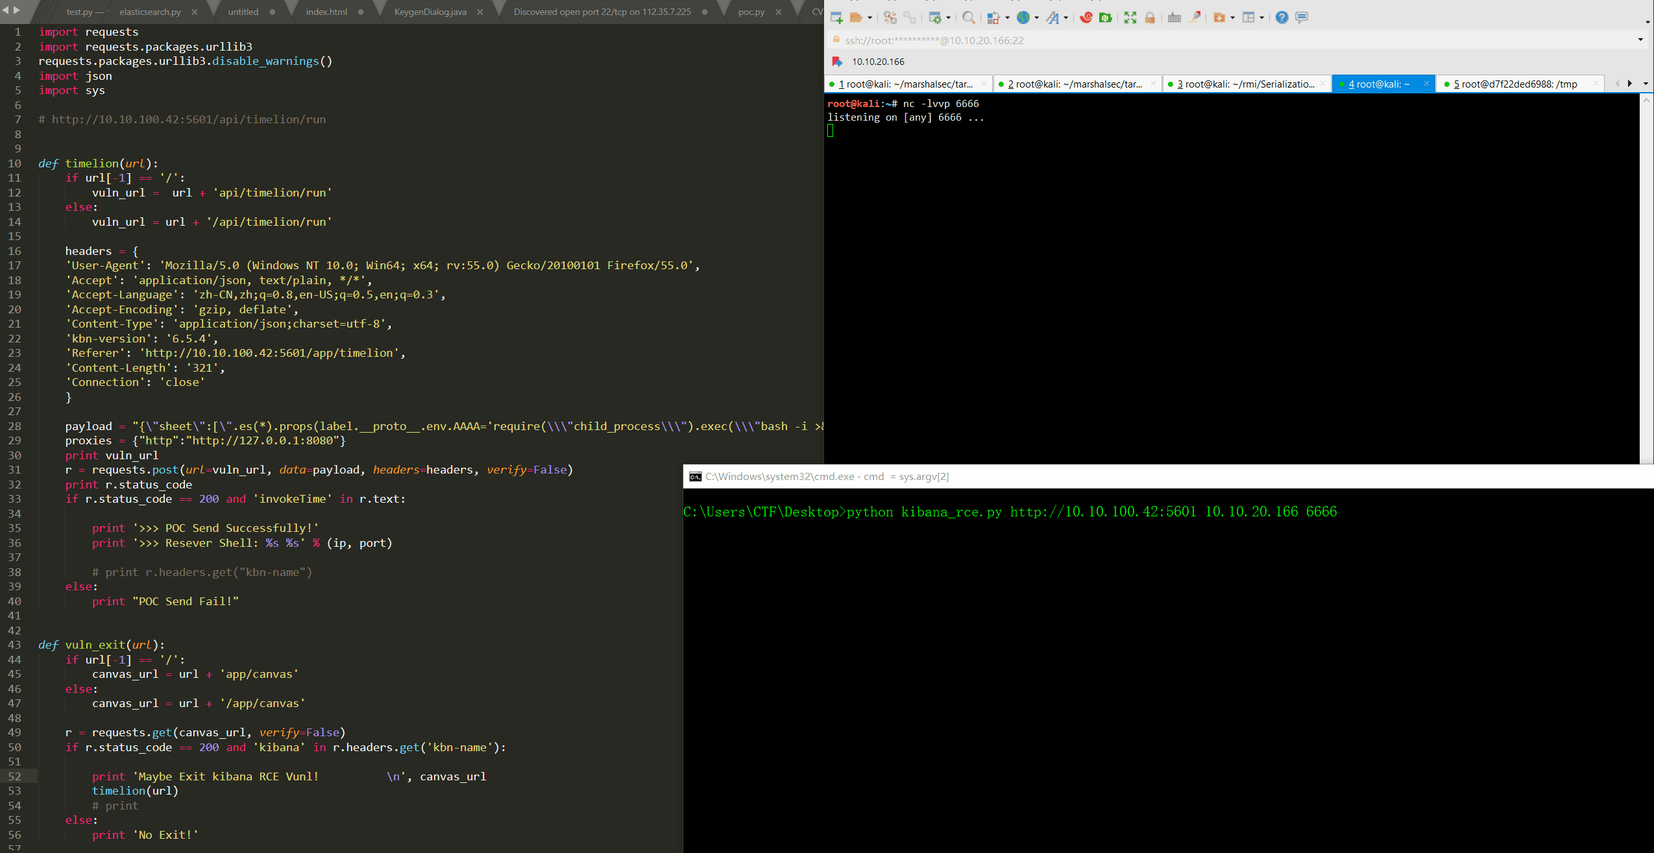This screenshot has width=1654, height=853.
Task: Click the highlighter pen toolbar icon
Action: tap(1194, 18)
